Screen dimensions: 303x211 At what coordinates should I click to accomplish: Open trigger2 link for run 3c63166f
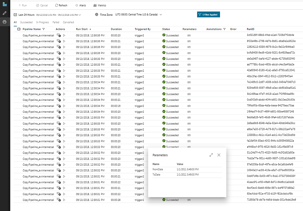(139, 35)
